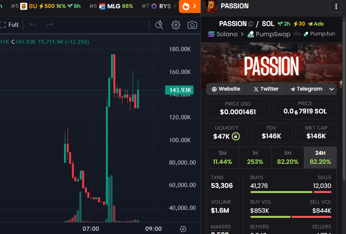The width and height of the screenshot is (346, 234).
Task: Click the BUY VOL $853K value
Action: [x=259, y=211]
